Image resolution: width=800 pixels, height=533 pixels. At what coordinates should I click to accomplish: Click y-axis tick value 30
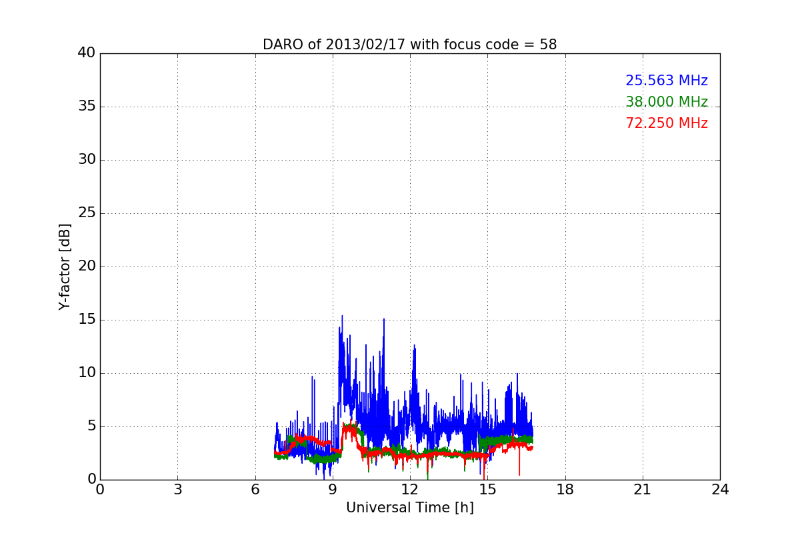coord(87,160)
